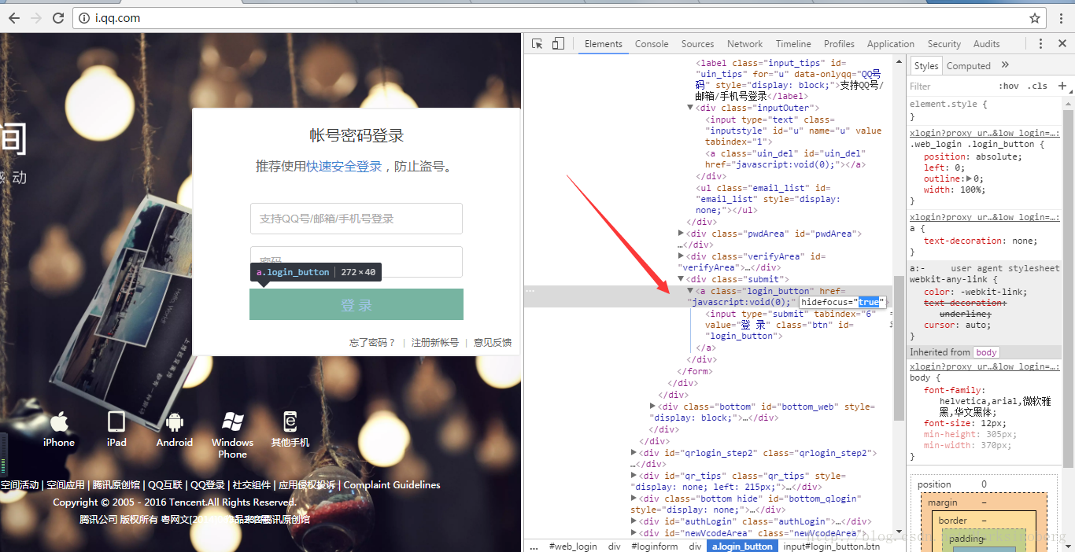The image size is (1075, 552).
Task: Switch to the Console tab
Action: click(652, 44)
